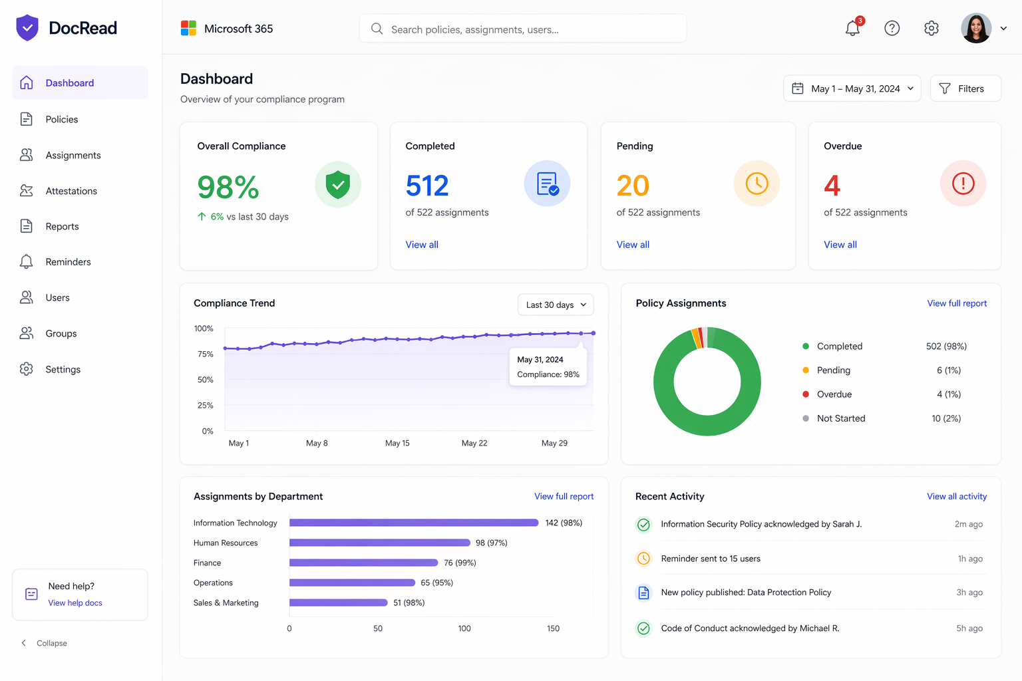1022x681 pixels.
Task: Click the notifications bell icon
Action: pyautogui.click(x=852, y=29)
